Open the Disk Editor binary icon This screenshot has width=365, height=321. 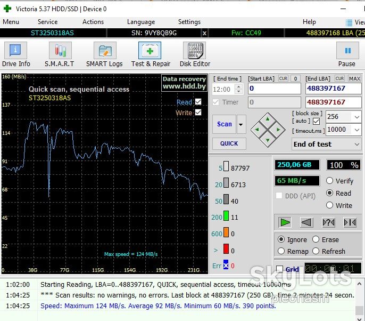(x=194, y=50)
